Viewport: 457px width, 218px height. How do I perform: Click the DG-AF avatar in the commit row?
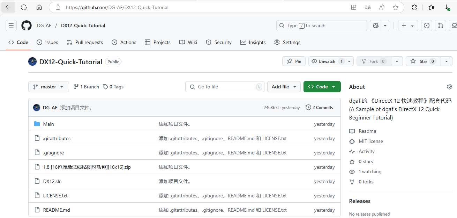click(37, 108)
